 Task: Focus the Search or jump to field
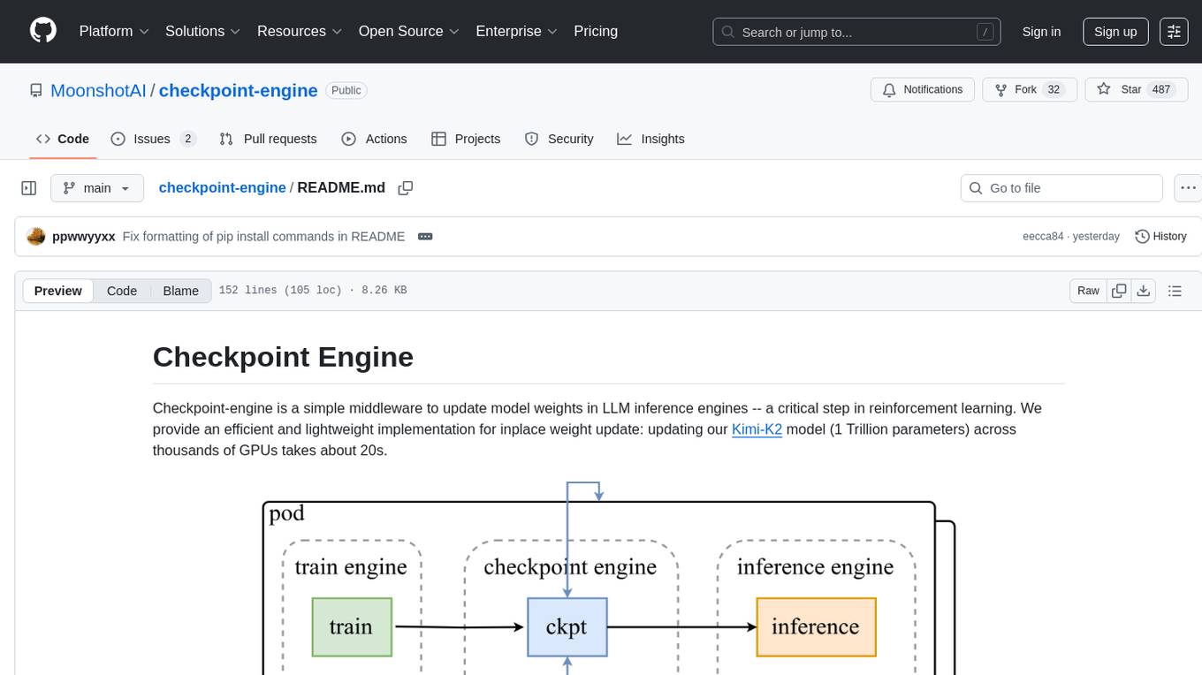point(856,32)
